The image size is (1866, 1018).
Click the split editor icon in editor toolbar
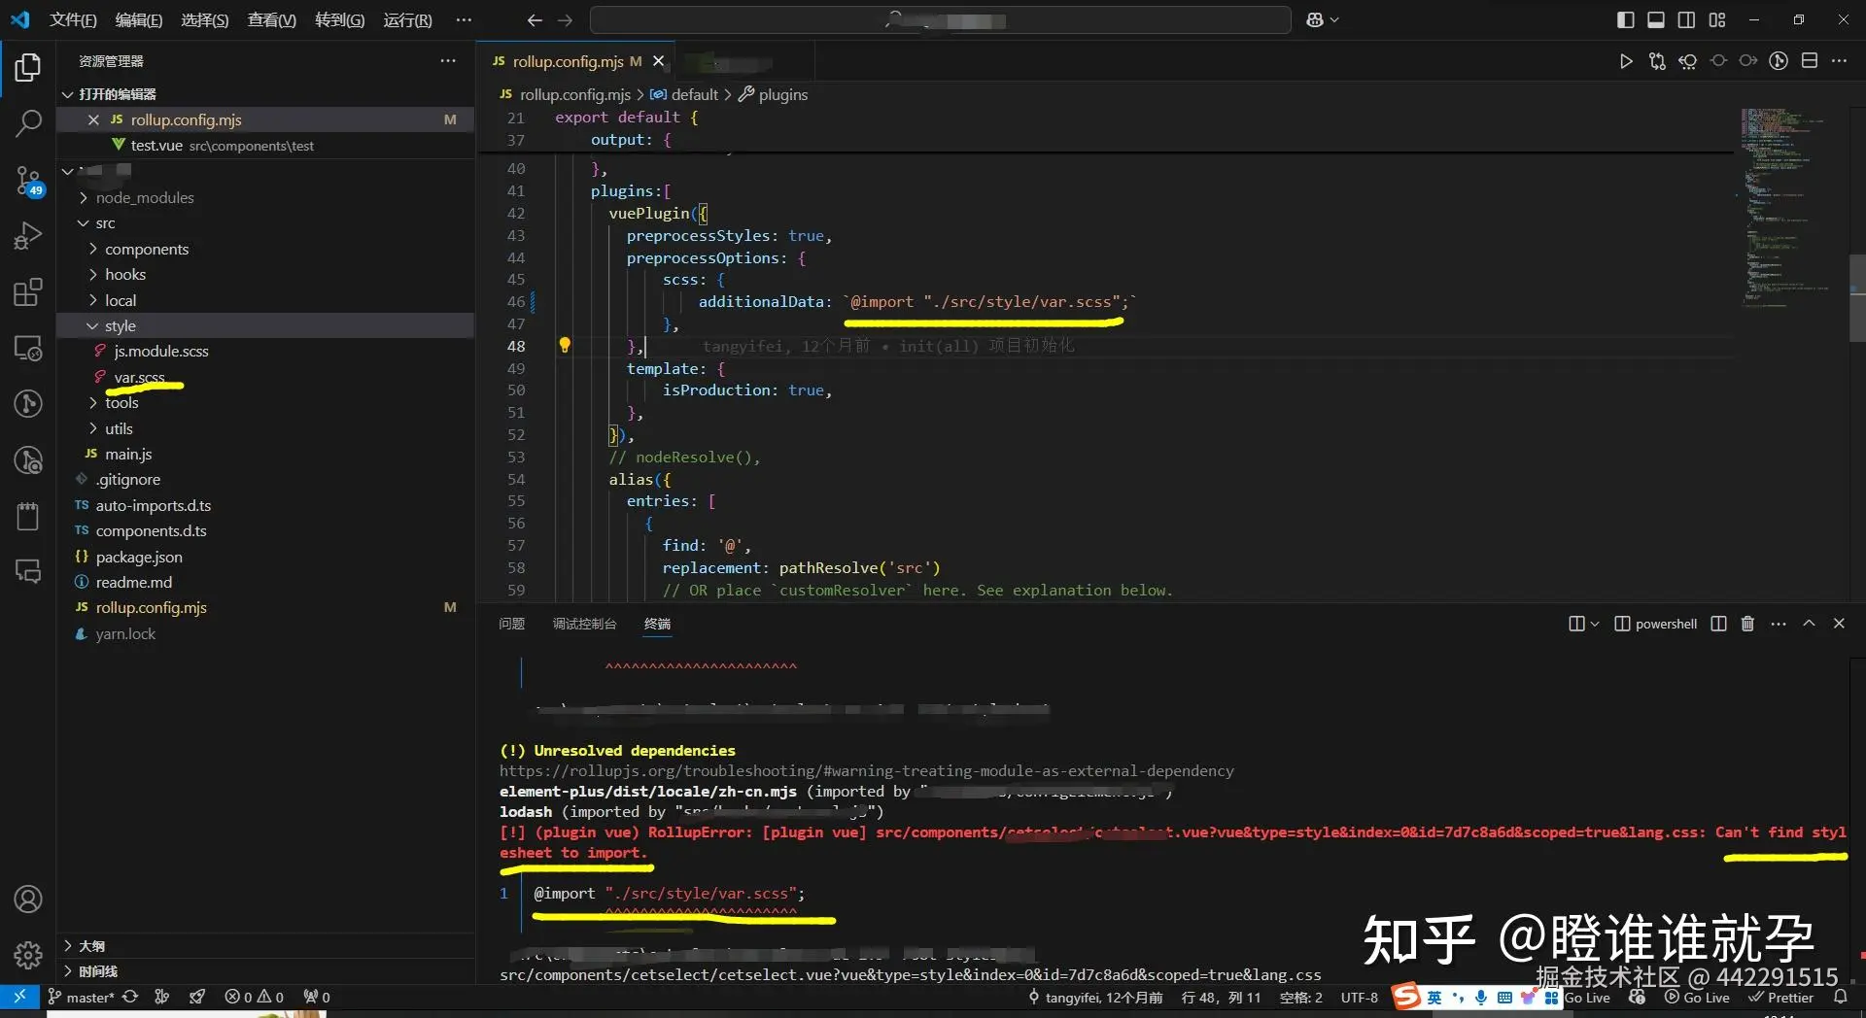pos(1810,61)
